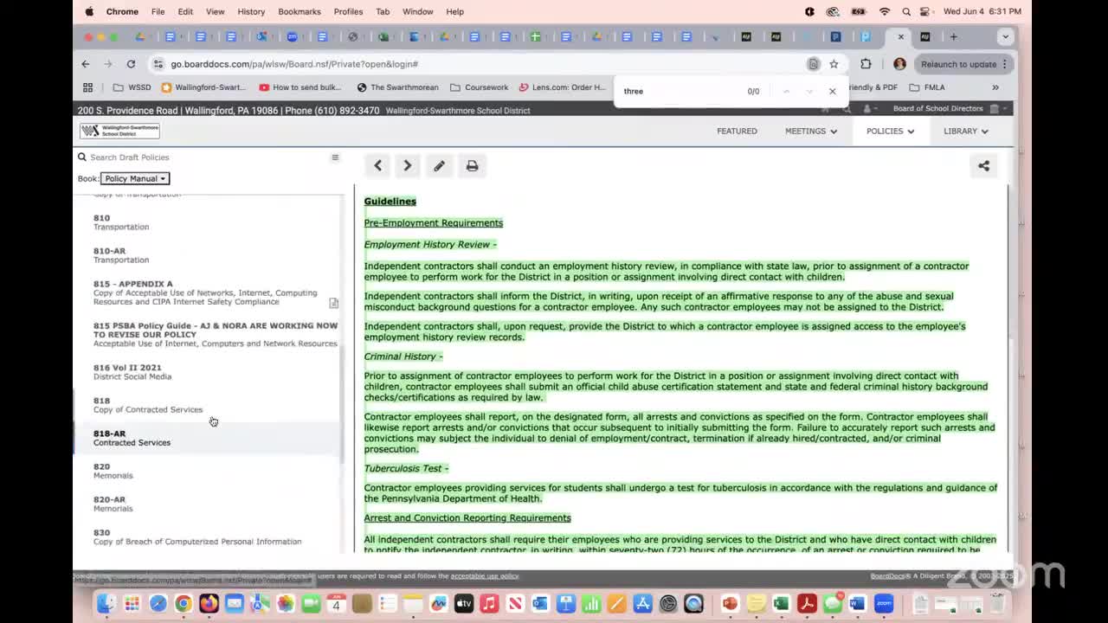Open the POLICIES menu

890,131
